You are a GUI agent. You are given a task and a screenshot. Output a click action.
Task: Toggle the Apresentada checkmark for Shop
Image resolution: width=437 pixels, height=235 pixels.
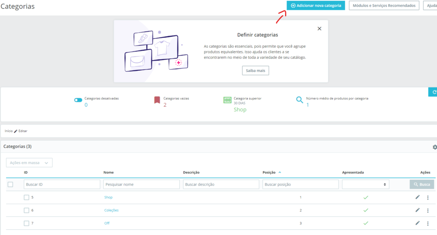click(366, 197)
